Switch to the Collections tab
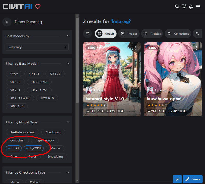The width and height of the screenshot is (205, 184). (178, 34)
